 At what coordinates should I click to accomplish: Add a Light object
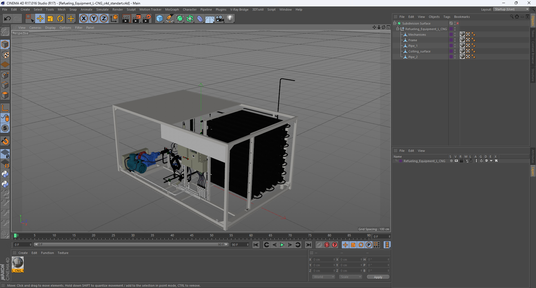tap(230, 19)
